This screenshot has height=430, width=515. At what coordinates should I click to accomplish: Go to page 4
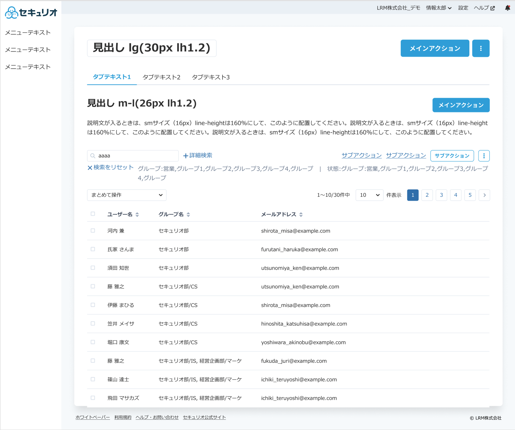(455, 195)
